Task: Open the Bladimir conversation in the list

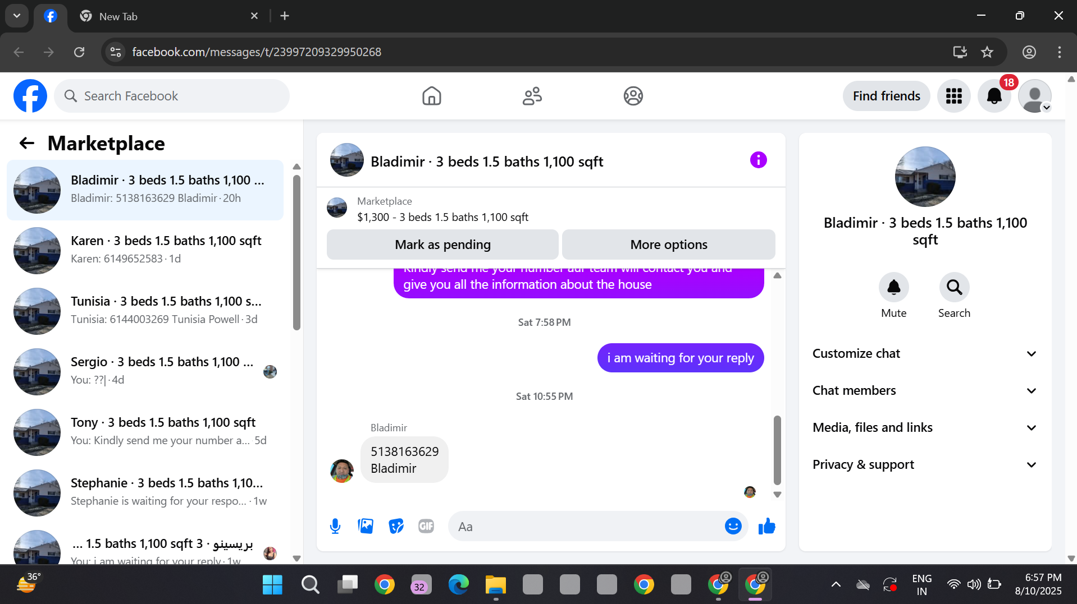Action: (x=145, y=190)
